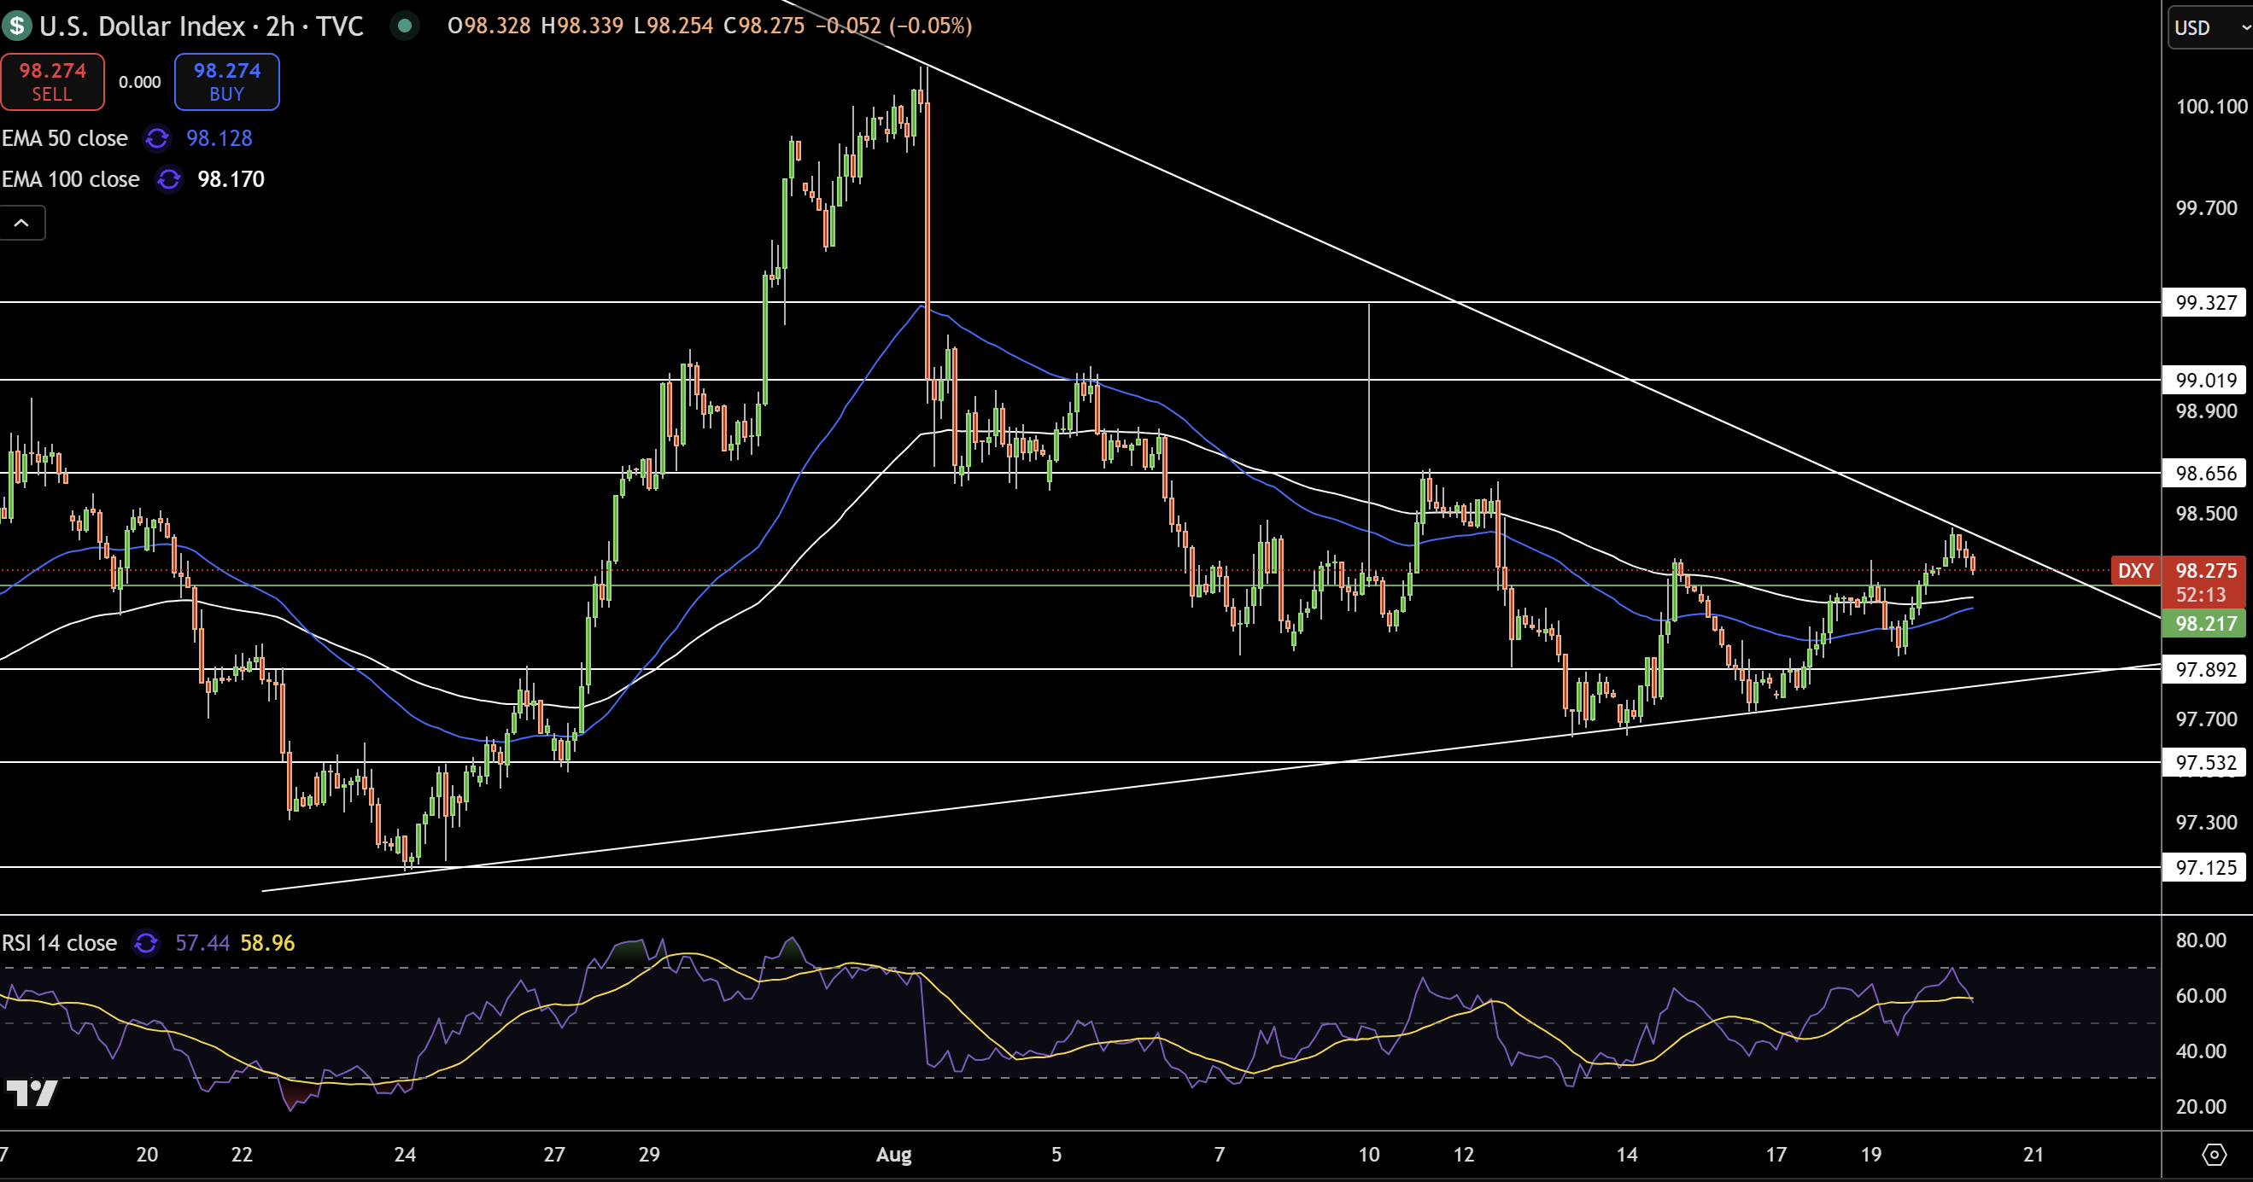Click the 24 date axis label

click(x=405, y=1155)
